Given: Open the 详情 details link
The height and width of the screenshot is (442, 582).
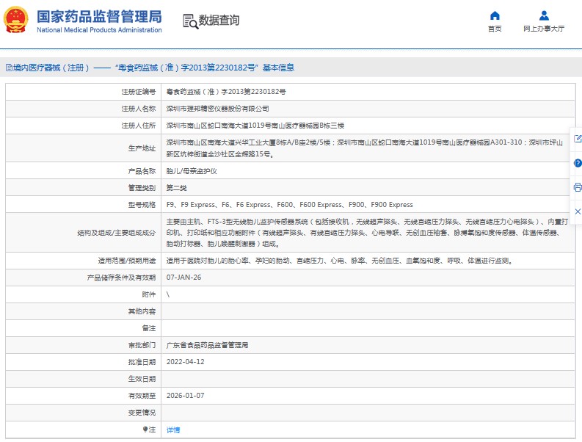Looking at the screenshot, I should [x=173, y=430].
